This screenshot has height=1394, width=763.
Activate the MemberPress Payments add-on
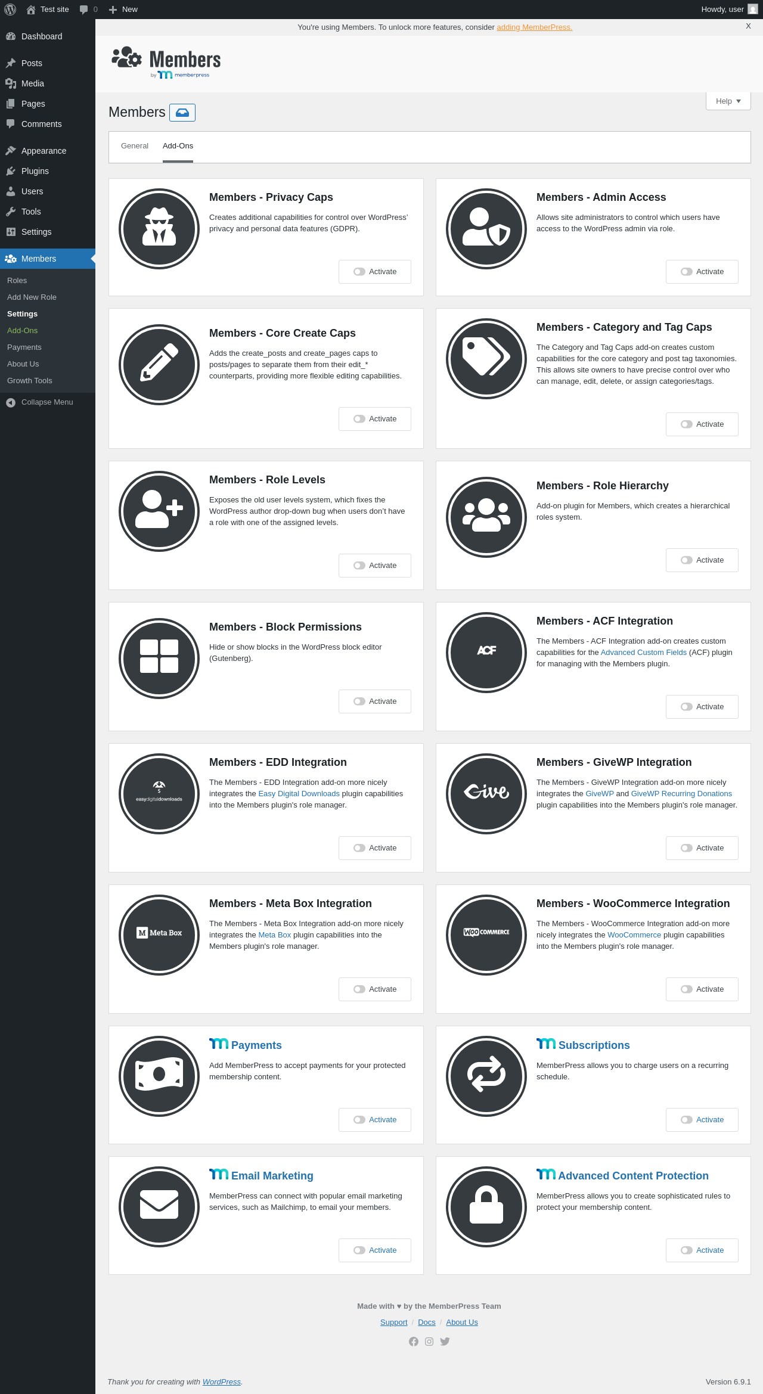[x=375, y=1120]
